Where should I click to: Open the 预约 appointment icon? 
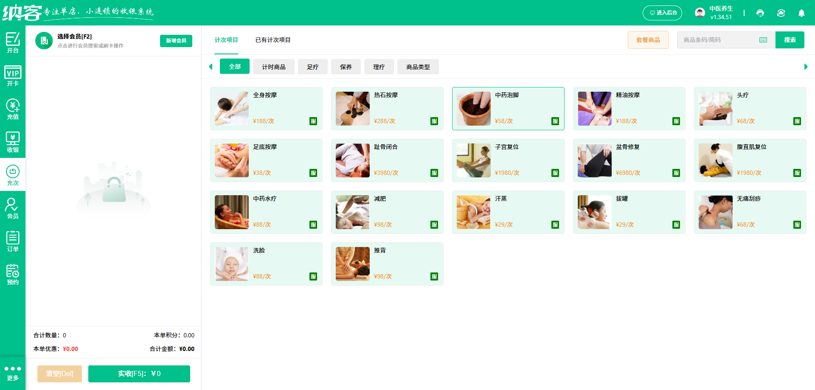12,273
